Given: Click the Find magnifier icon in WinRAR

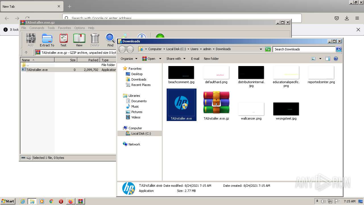Looking at the screenshot, I should point(110,40).
